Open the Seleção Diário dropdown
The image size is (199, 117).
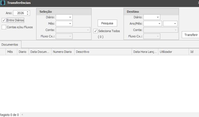tap(70, 17)
